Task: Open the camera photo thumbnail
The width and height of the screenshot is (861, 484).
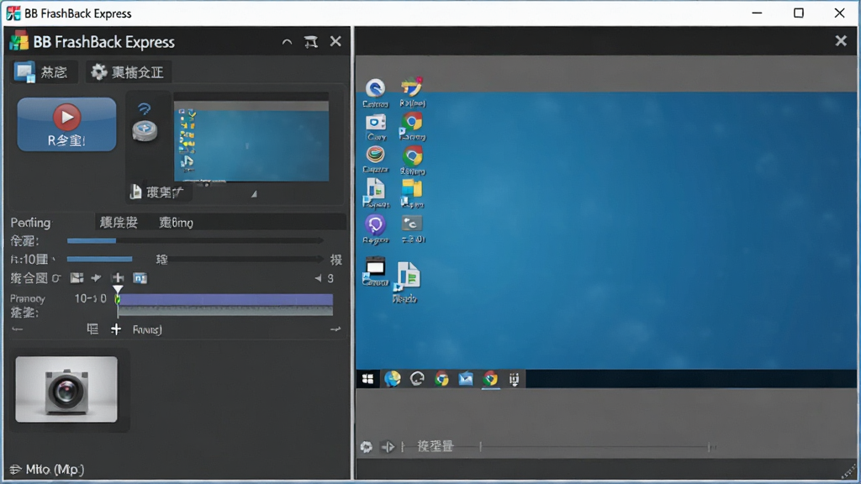Action: click(x=66, y=390)
